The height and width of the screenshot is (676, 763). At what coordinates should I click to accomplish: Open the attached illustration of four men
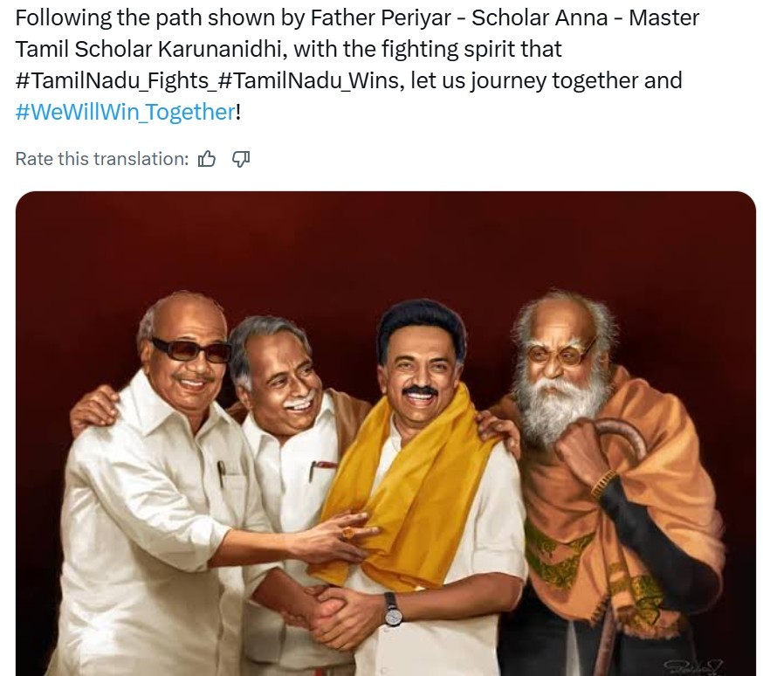click(x=385, y=433)
